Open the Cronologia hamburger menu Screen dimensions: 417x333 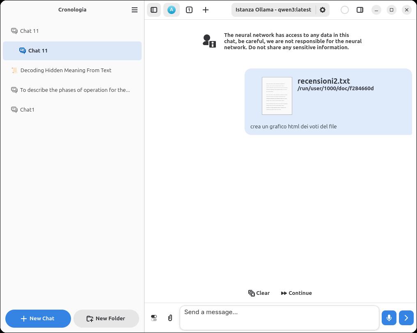[x=135, y=10]
